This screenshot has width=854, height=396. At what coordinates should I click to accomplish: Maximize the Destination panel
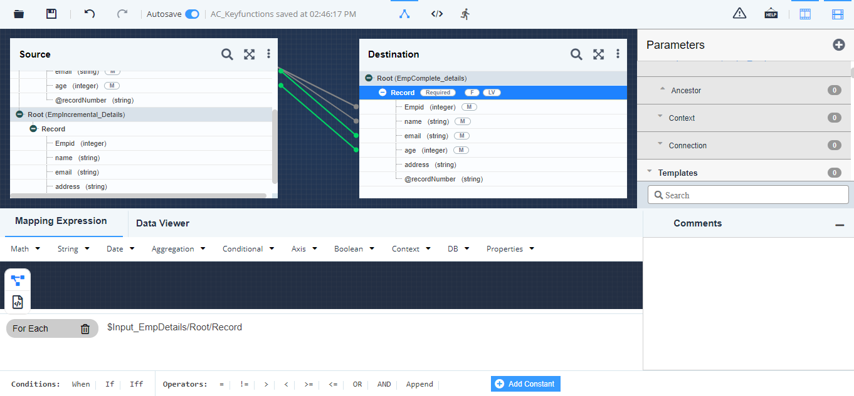pyautogui.click(x=598, y=54)
